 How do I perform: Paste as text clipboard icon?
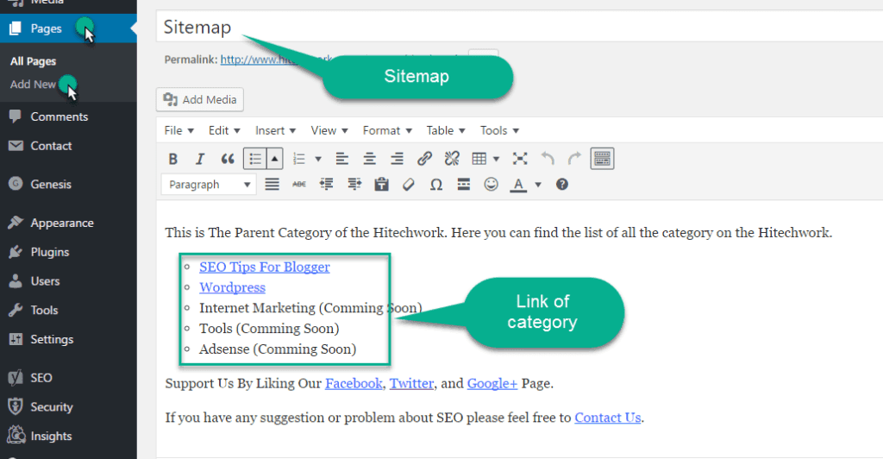(x=381, y=184)
